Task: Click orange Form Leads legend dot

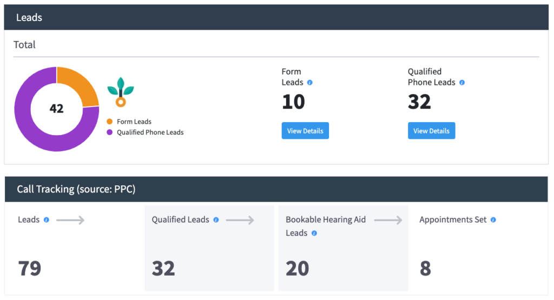Action: tap(109, 122)
